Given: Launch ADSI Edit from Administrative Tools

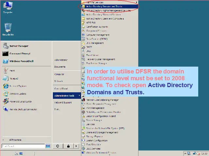Looking at the screenshot, I should coord(110,23).
